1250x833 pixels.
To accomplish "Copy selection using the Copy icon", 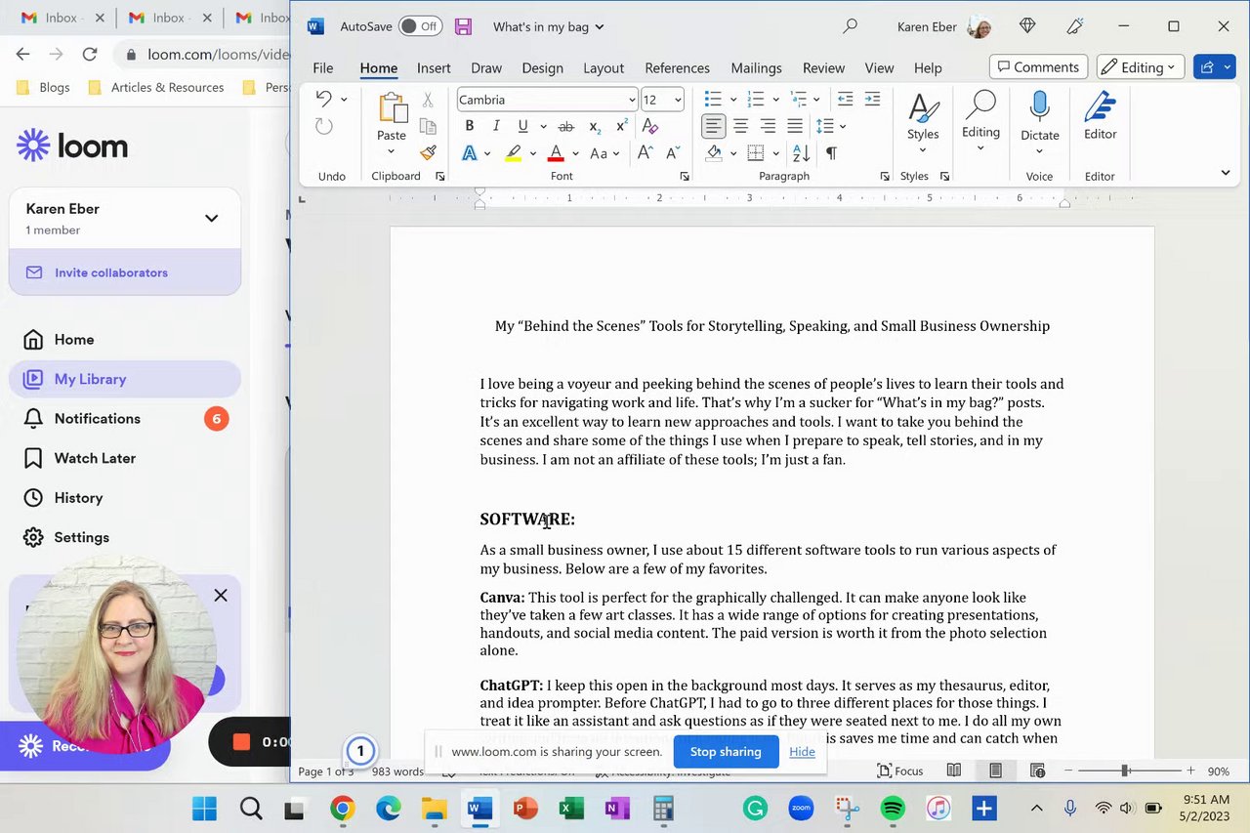I will [x=428, y=126].
